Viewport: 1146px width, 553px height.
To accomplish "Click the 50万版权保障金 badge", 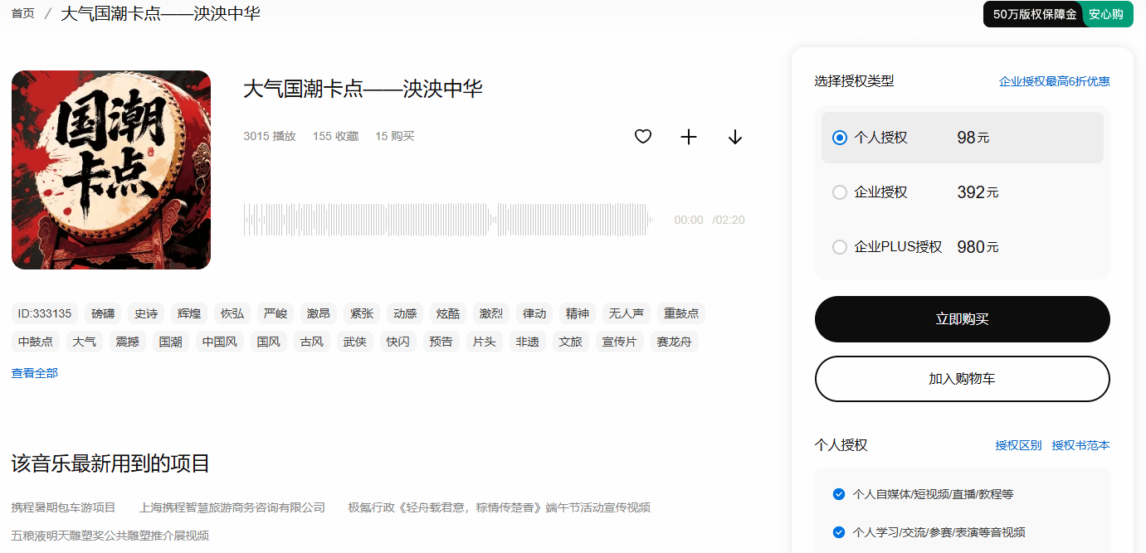I will coord(1035,14).
